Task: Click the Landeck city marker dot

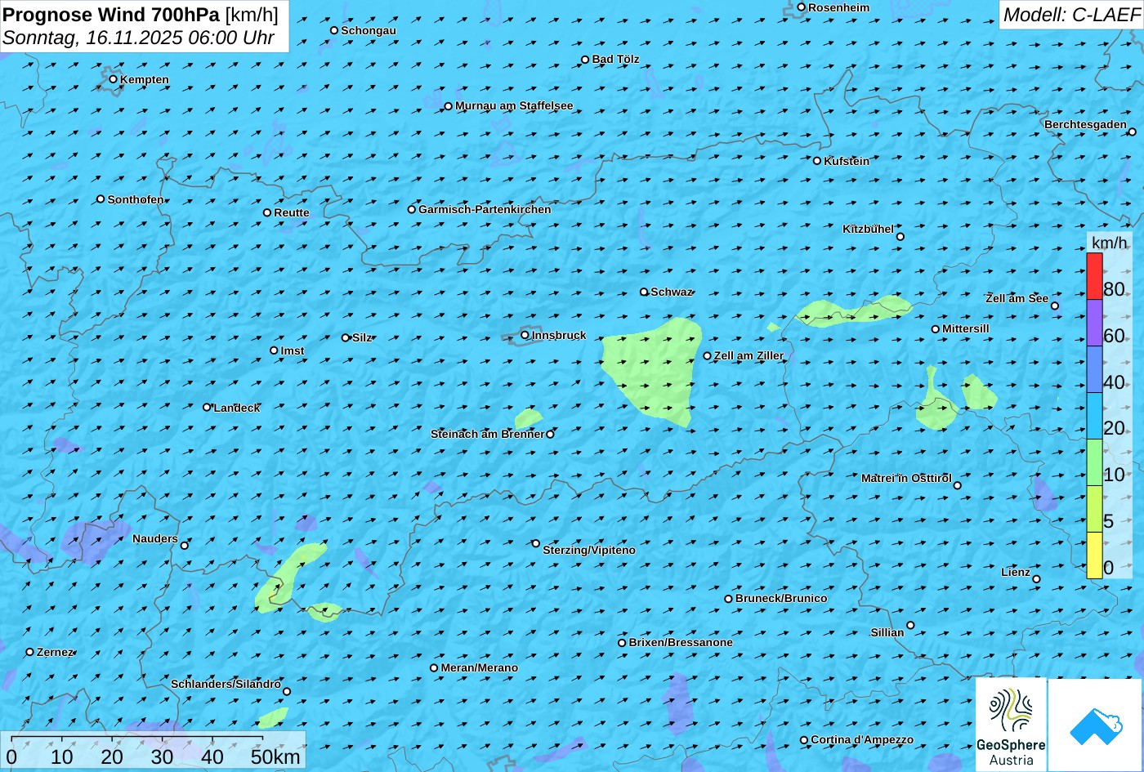Action: pos(207,407)
